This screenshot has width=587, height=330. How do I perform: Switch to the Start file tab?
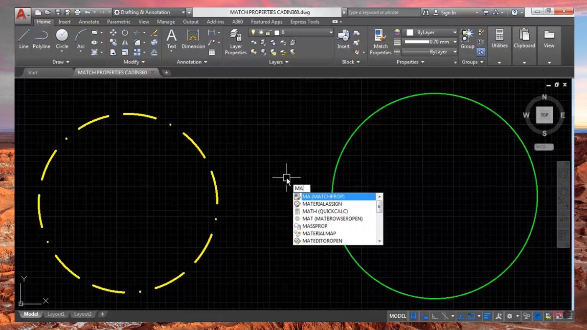click(x=32, y=72)
